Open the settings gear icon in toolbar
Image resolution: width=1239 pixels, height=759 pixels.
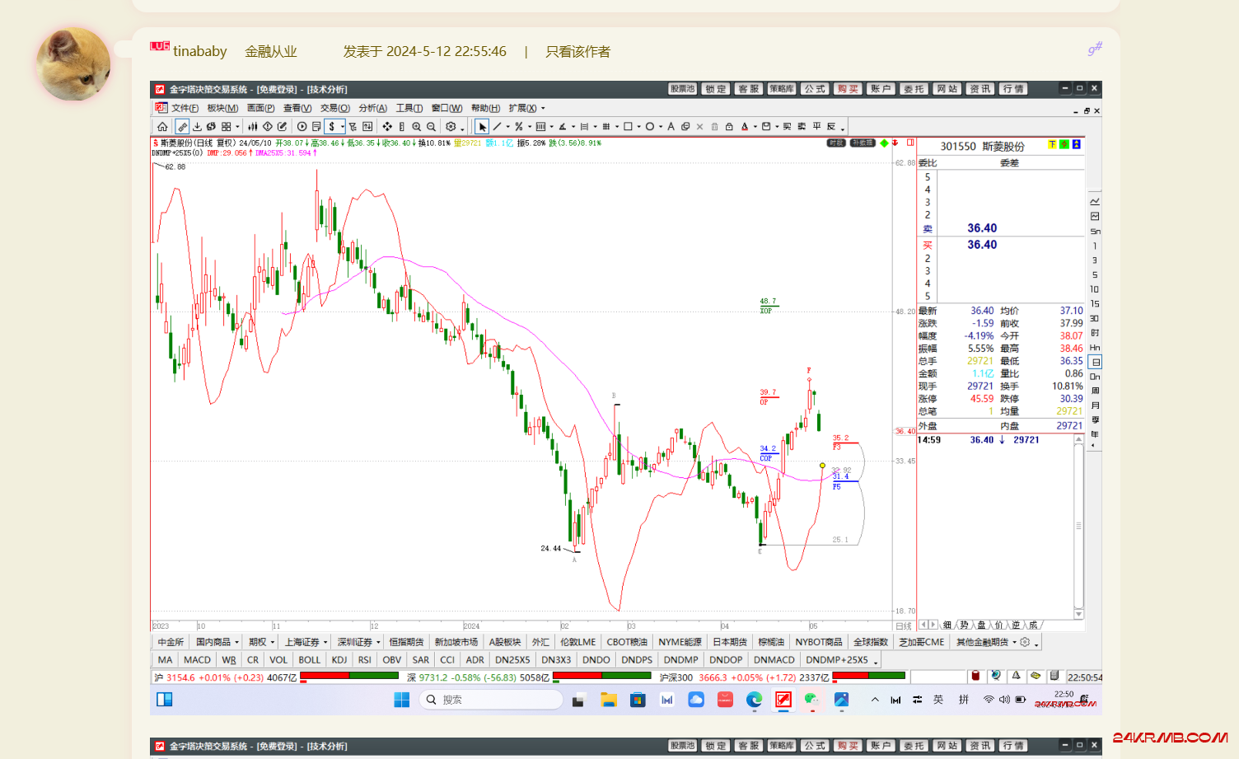click(451, 127)
